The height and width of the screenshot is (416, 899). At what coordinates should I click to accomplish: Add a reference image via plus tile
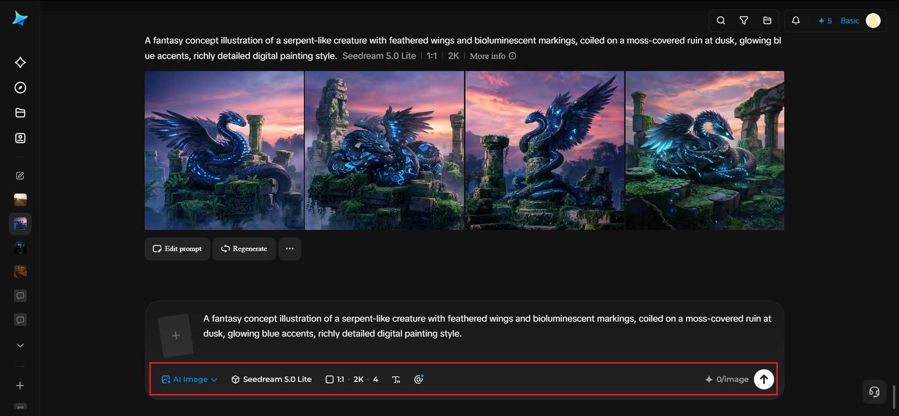(x=176, y=335)
